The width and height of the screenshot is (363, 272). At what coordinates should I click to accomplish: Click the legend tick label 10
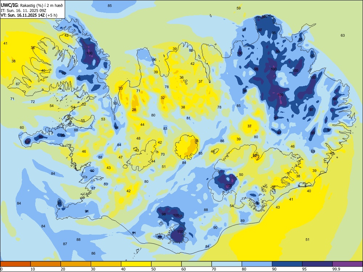(33, 269)
